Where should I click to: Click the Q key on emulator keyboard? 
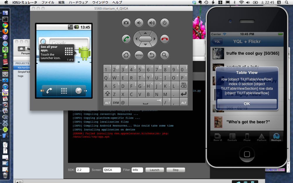click(x=108, y=77)
